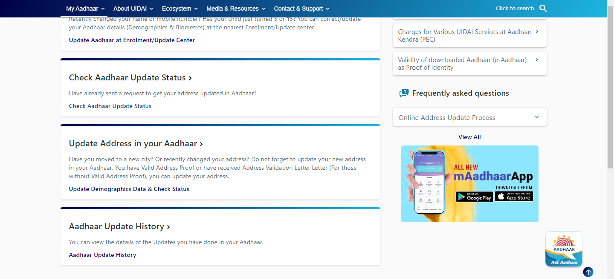Click the Aadhaar Update History heading

pyautogui.click(x=120, y=227)
